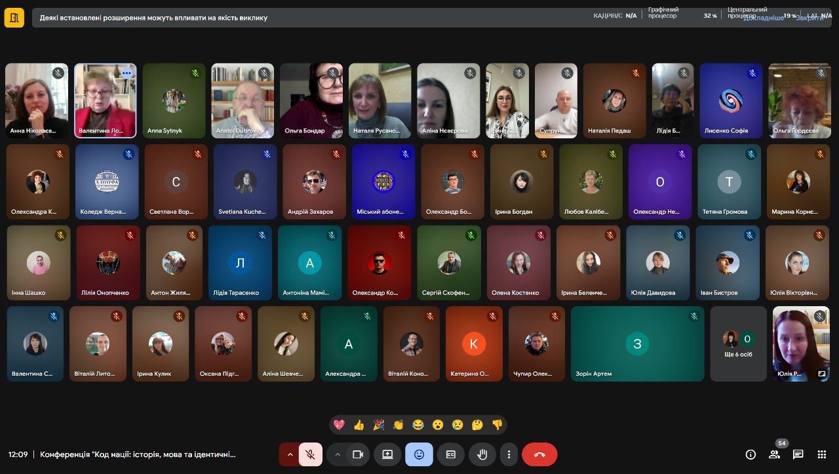Expand audio settings arrow next to microphone
This screenshot has height=474, width=839.
[x=290, y=454]
